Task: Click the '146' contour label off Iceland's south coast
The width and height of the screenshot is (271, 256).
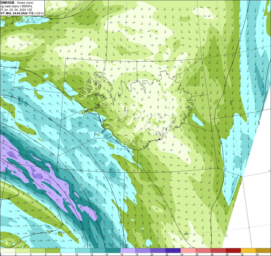Action: click(128, 150)
